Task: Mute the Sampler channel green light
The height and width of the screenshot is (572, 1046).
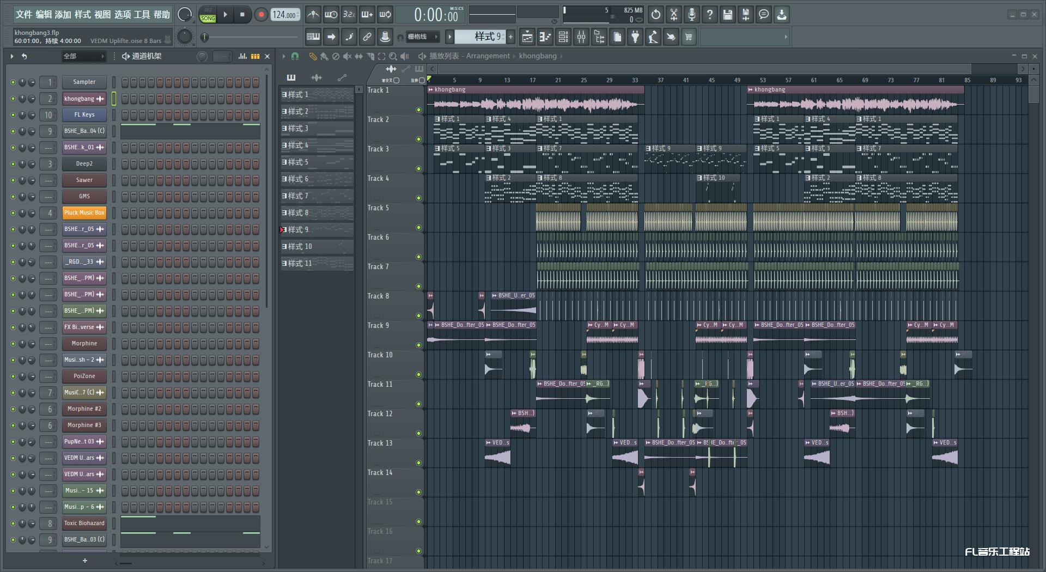Action: (x=13, y=82)
